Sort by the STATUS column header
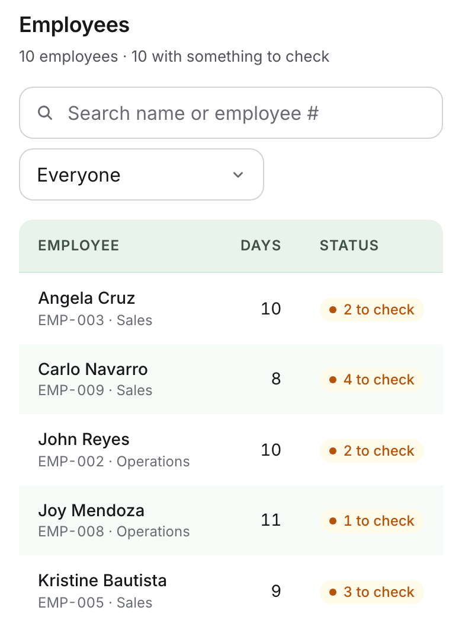The height and width of the screenshot is (623, 462). coord(349,246)
